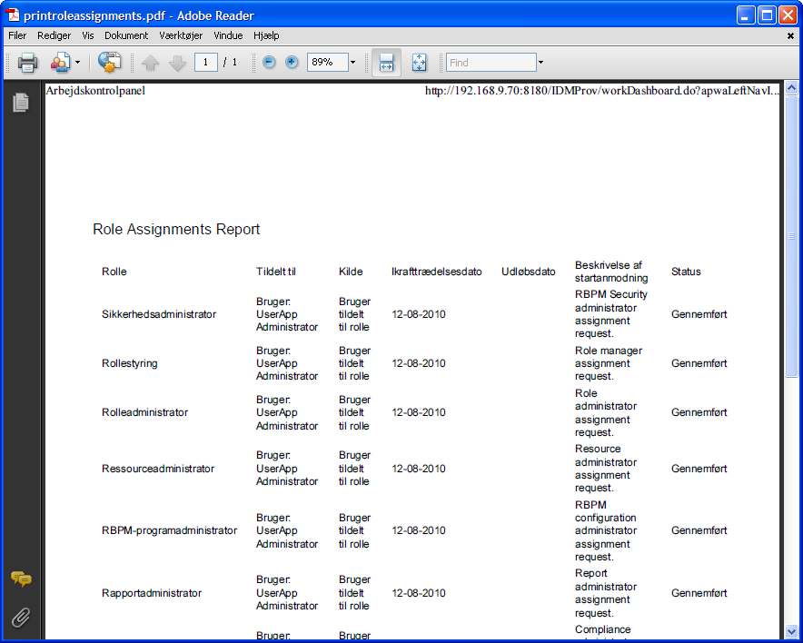This screenshot has width=803, height=643.
Task: Click the 89% zoom level field
Action: coord(327,63)
